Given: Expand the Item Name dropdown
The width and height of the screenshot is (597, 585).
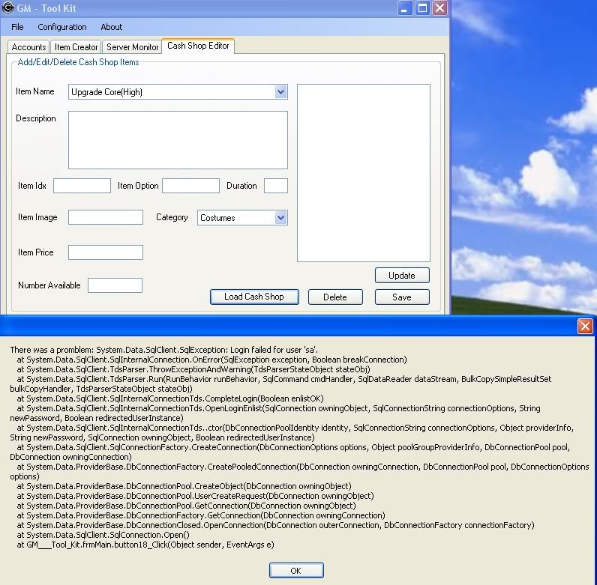Looking at the screenshot, I should [281, 92].
